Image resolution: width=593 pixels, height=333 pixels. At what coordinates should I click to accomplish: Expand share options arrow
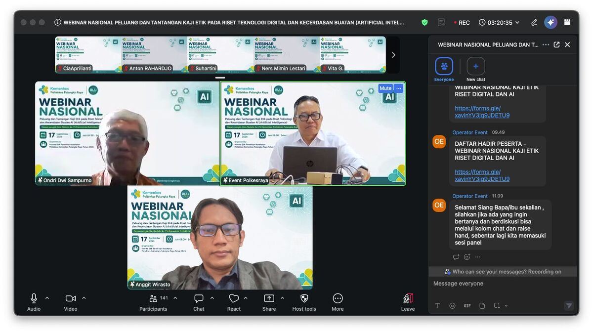click(x=283, y=298)
